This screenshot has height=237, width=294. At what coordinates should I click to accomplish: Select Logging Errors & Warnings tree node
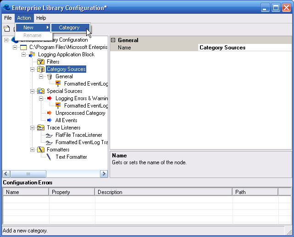pyautogui.click(x=82, y=98)
